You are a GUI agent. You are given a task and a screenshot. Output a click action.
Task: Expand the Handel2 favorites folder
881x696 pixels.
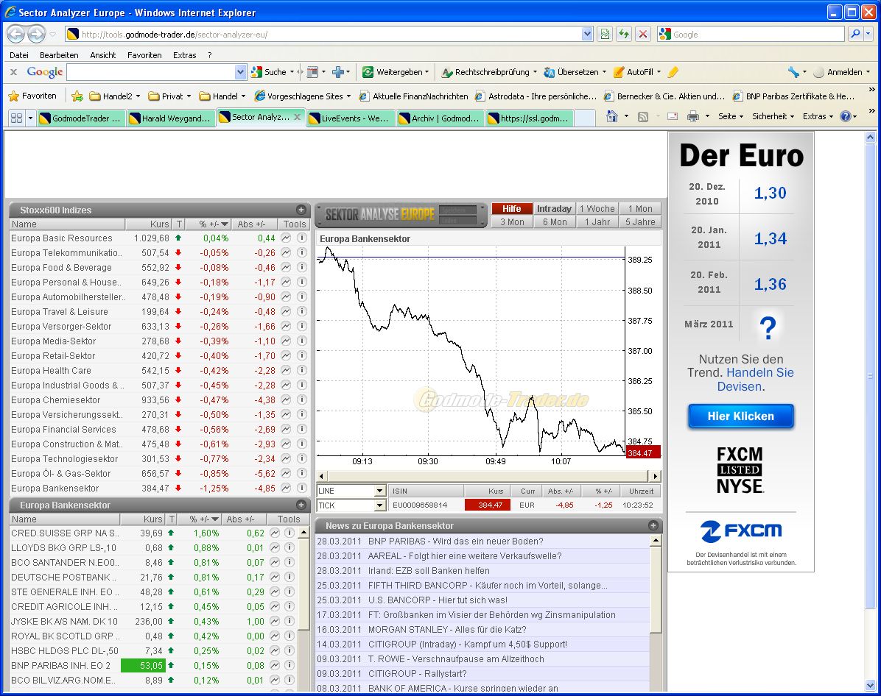click(x=114, y=96)
